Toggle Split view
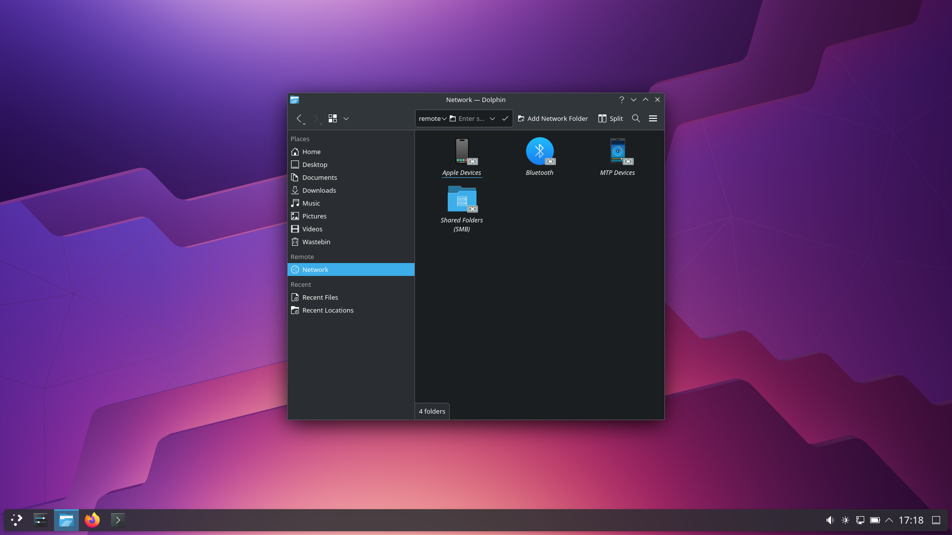 pos(610,118)
